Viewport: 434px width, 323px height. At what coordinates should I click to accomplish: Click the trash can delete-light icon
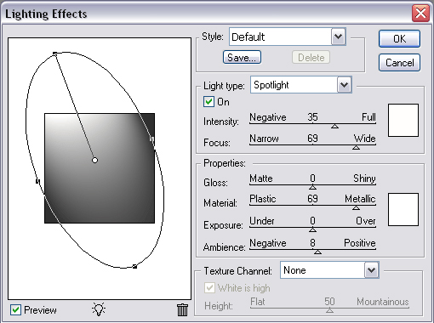tap(182, 309)
